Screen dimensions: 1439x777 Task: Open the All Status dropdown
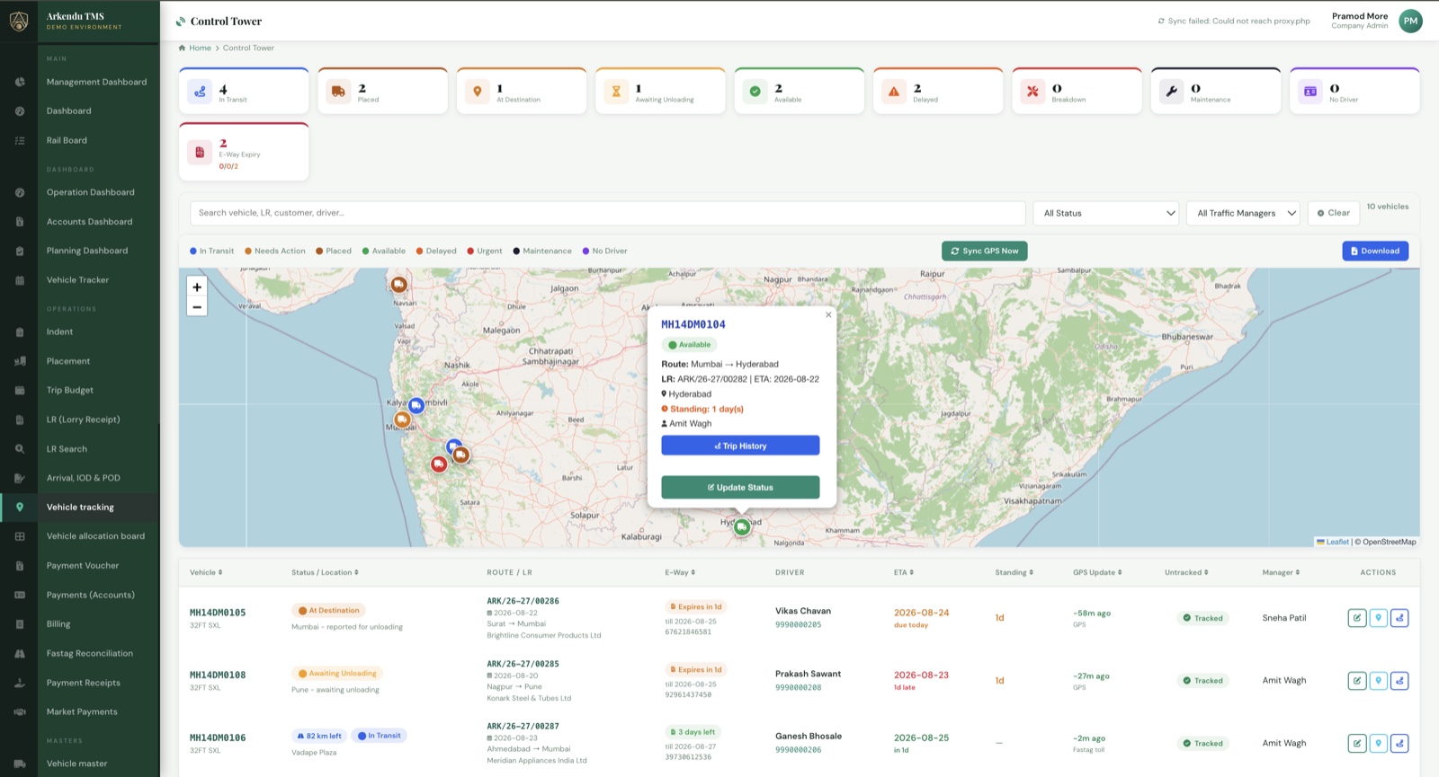coord(1105,213)
